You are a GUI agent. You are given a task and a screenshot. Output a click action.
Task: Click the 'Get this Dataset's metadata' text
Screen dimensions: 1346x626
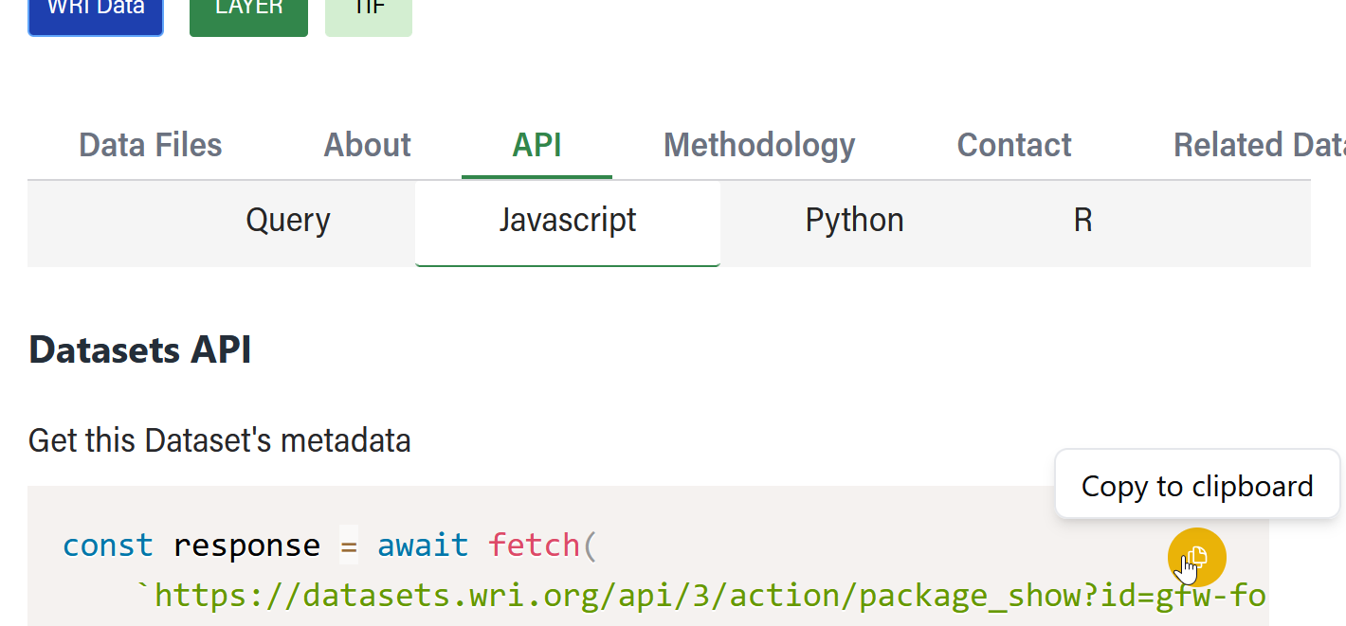pos(219,440)
